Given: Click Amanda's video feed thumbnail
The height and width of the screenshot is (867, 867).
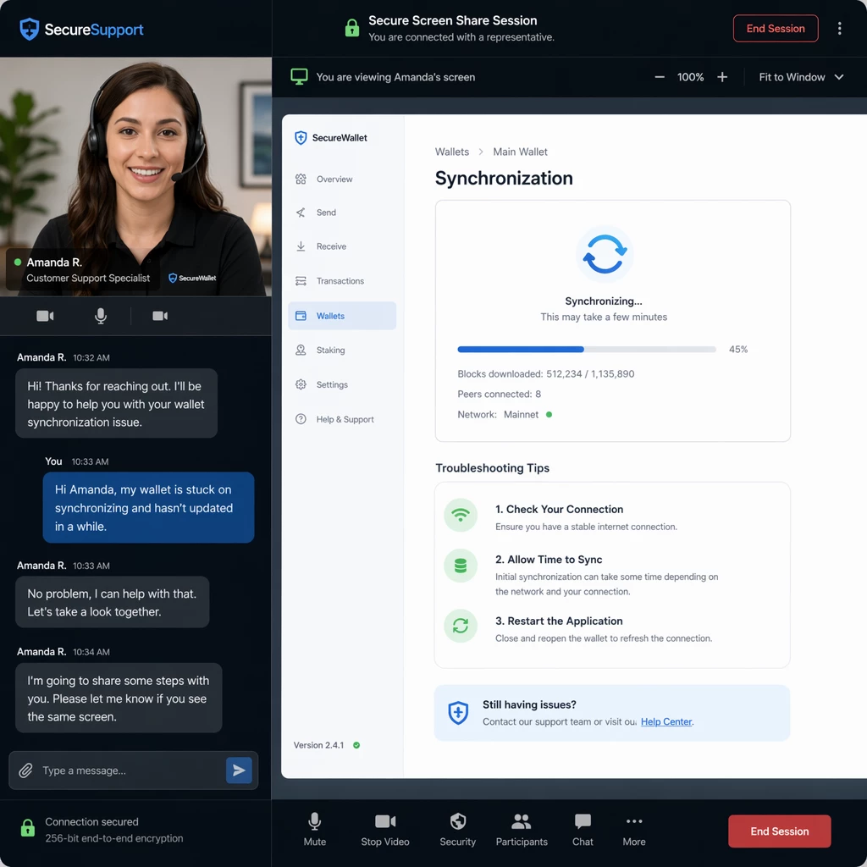Looking at the screenshot, I should pyautogui.click(x=135, y=176).
